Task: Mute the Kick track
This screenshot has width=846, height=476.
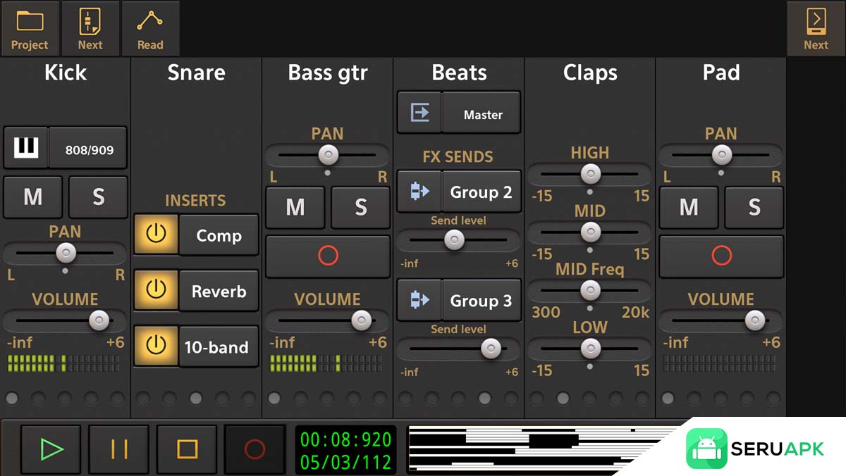Action: (33, 197)
